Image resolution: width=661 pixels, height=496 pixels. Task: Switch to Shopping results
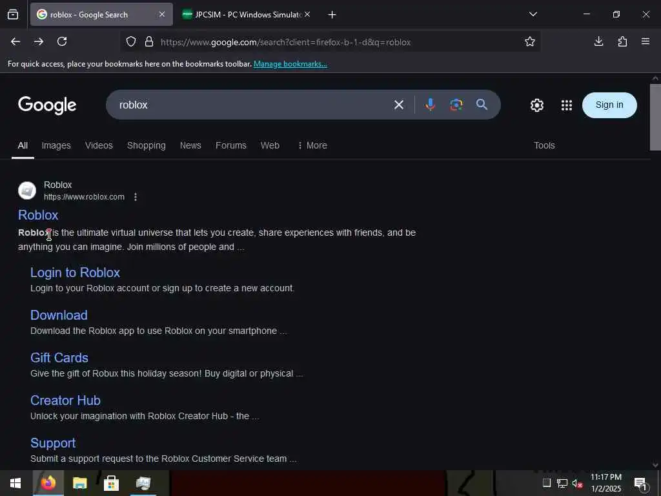click(147, 145)
